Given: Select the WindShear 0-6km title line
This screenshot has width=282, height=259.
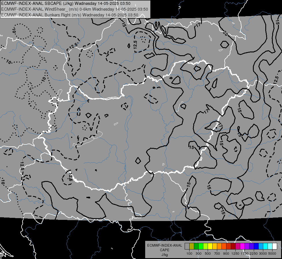Looking at the screenshot, I should [x=74, y=9].
